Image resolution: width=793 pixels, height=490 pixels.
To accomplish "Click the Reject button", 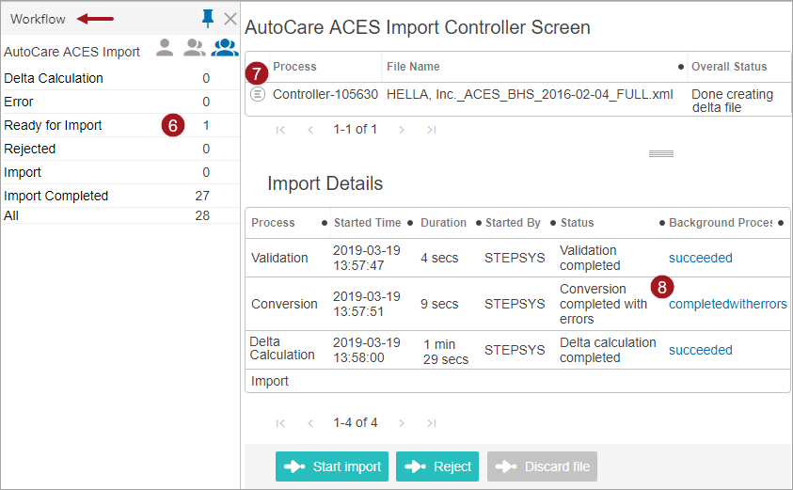I will click(x=437, y=466).
